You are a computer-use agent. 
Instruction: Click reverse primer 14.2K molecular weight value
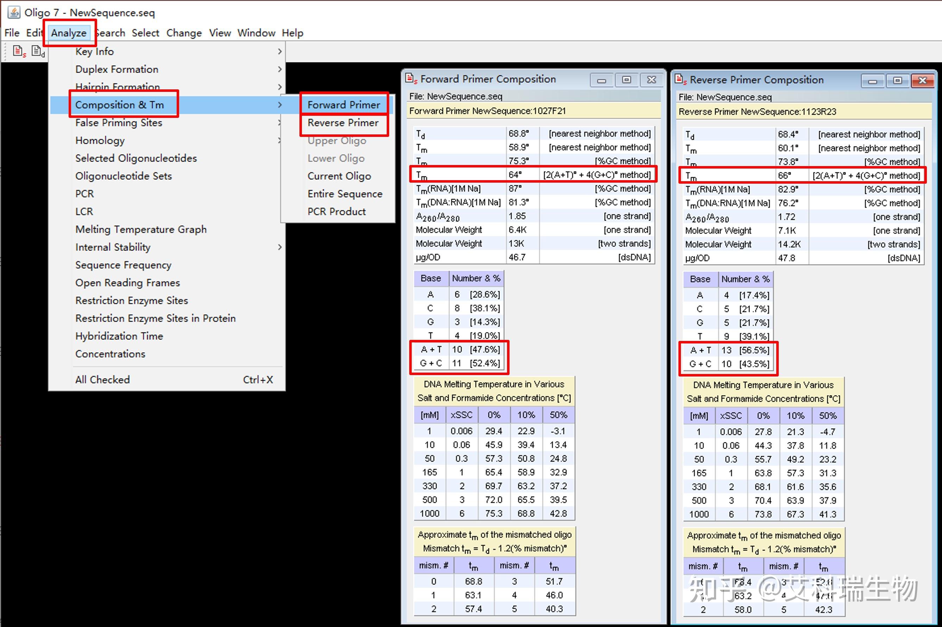[x=789, y=244]
